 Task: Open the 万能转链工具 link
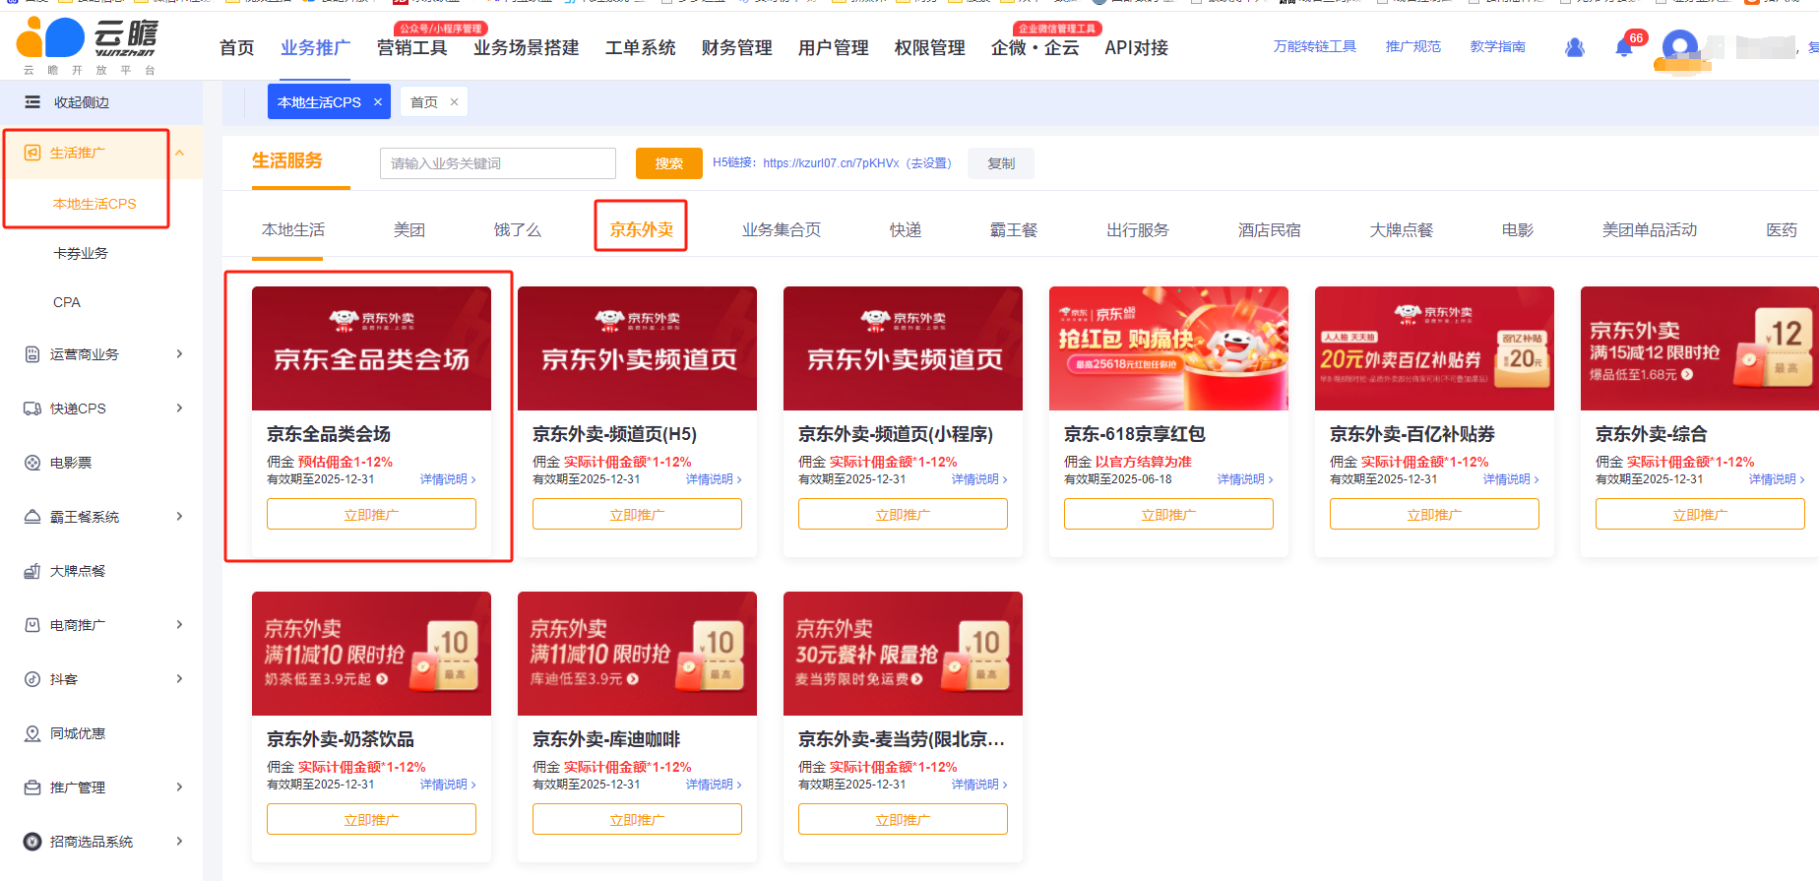point(1314,46)
